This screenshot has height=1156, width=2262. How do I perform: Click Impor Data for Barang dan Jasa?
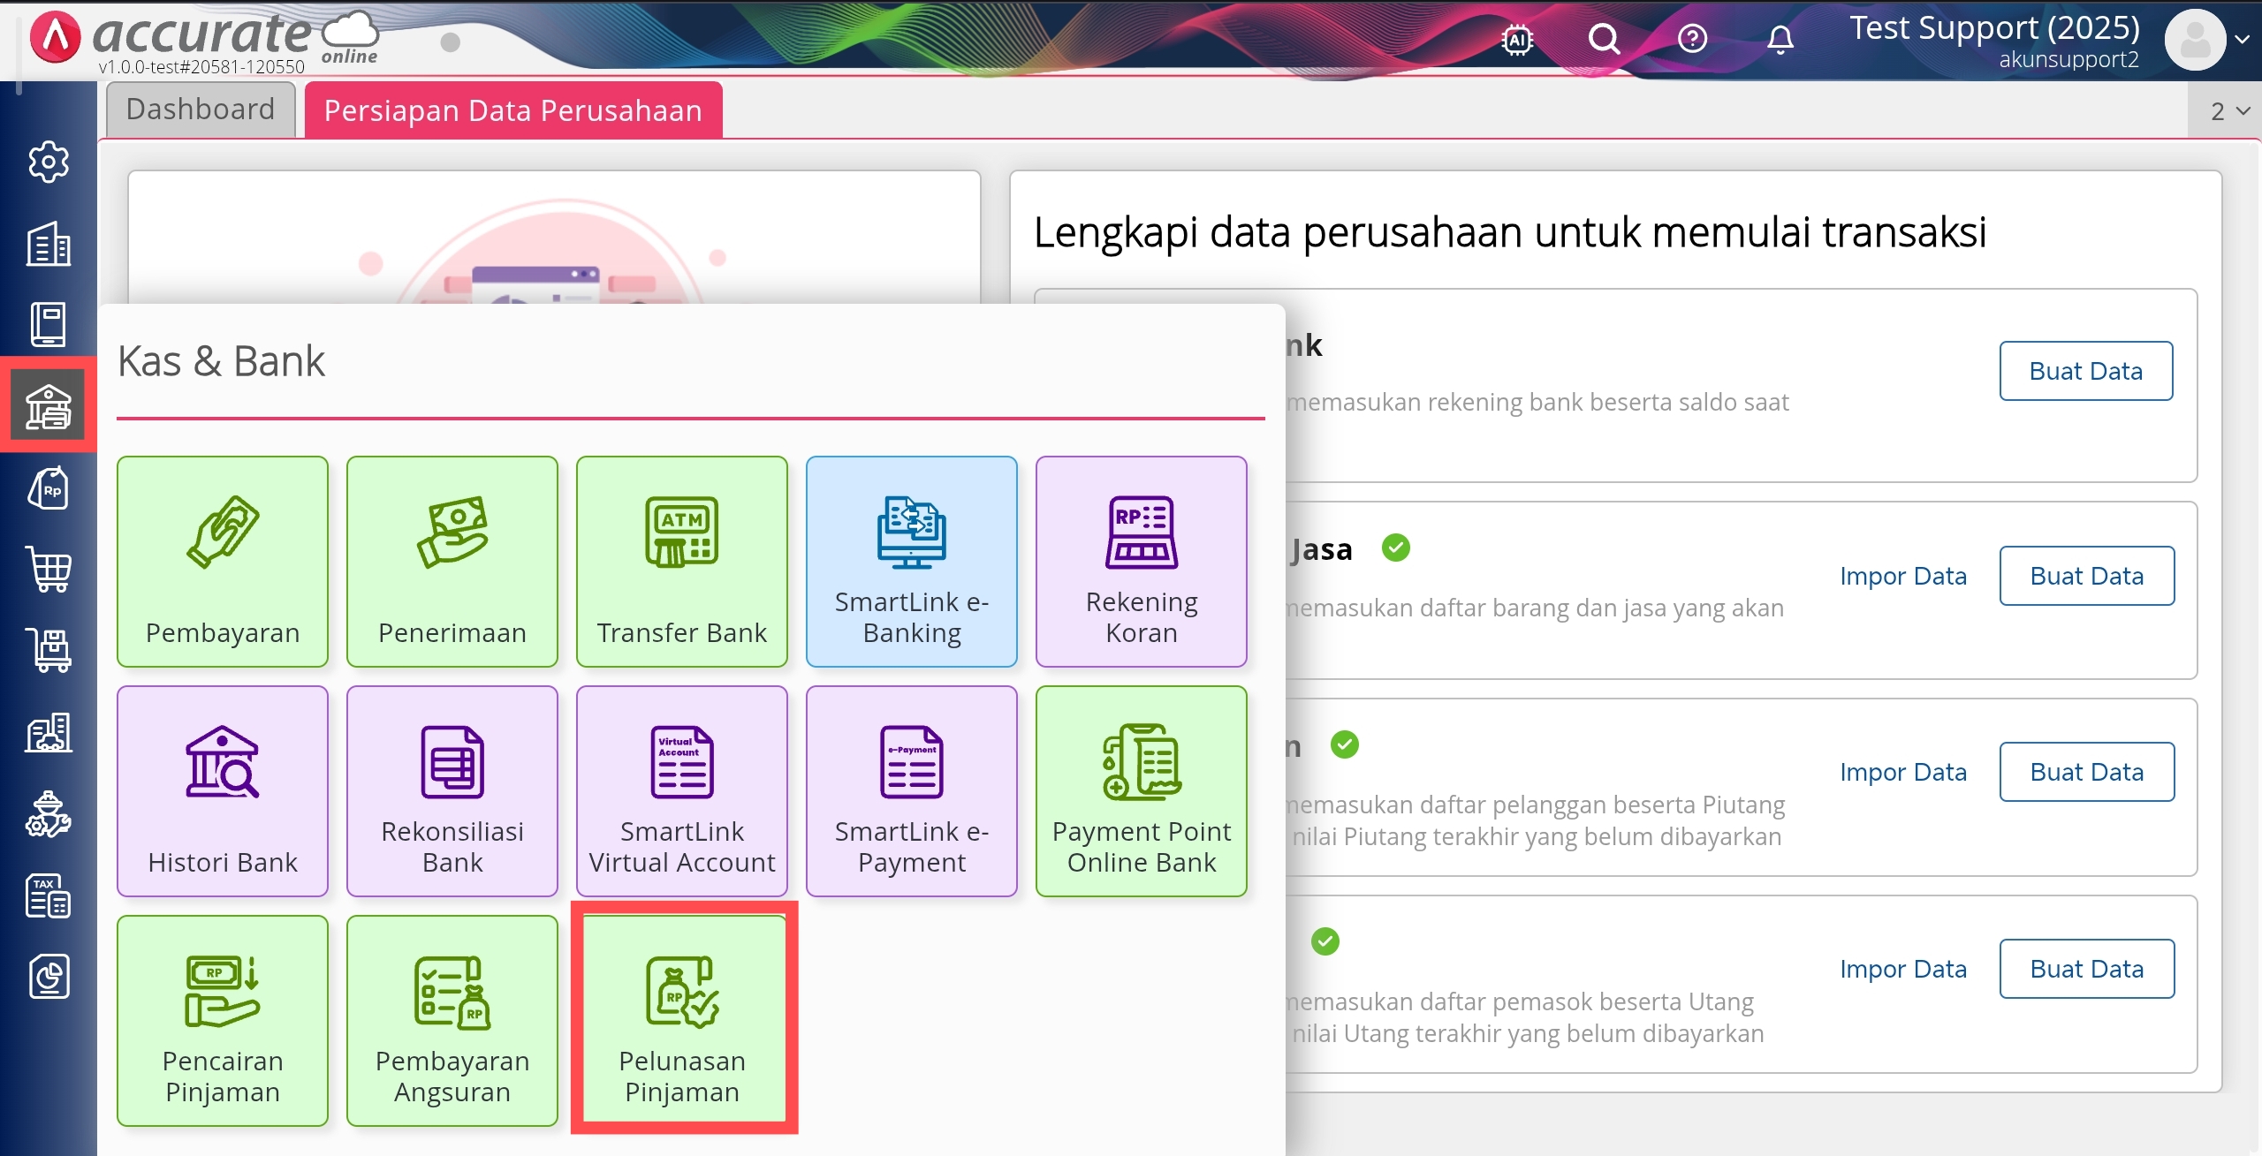(x=1902, y=576)
